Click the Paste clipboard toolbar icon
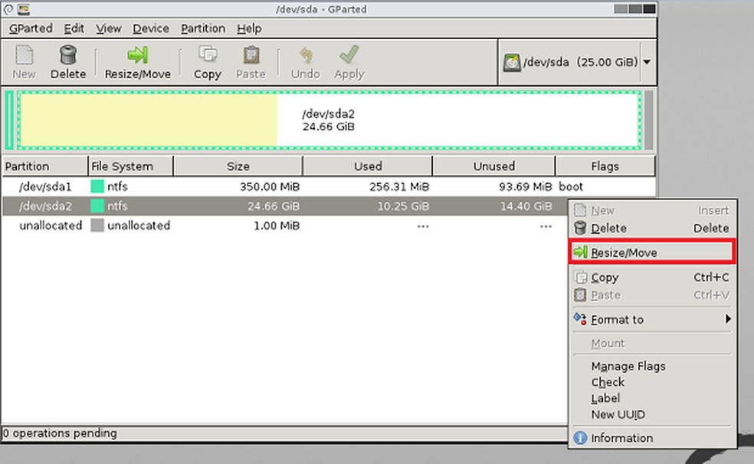 251,55
